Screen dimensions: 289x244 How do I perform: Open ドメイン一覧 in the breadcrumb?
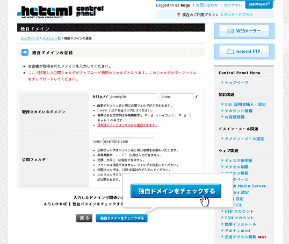pyautogui.click(x=52, y=38)
